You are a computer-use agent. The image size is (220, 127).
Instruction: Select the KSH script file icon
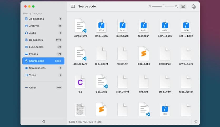point(165,109)
